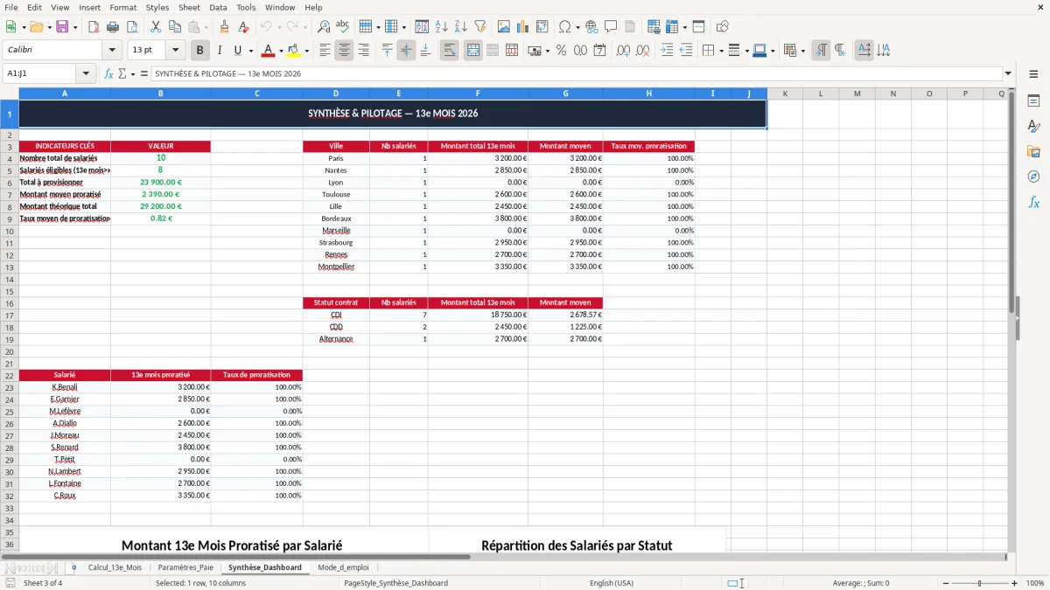Click the Select Function sigma button
This screenshot has width=1050, height=590.
122,73
